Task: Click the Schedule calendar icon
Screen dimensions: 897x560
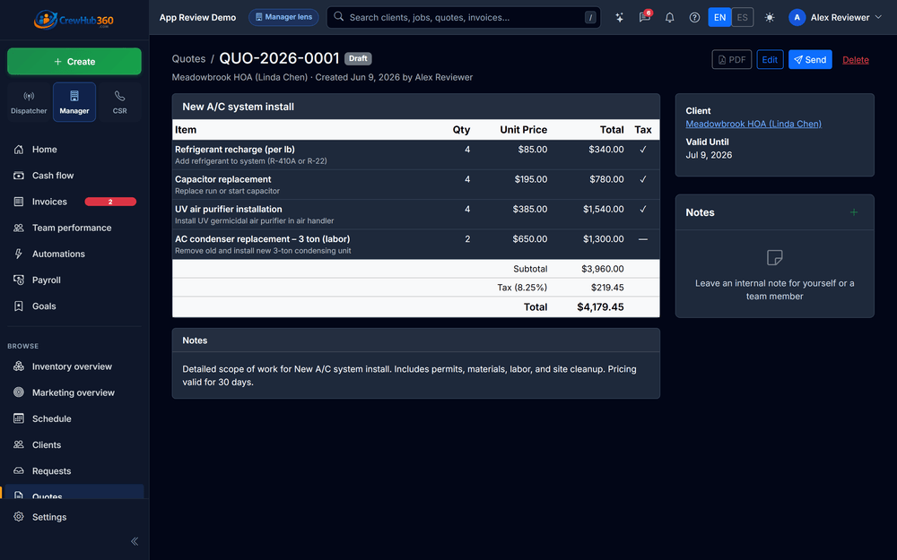Action: coord(19,418)
